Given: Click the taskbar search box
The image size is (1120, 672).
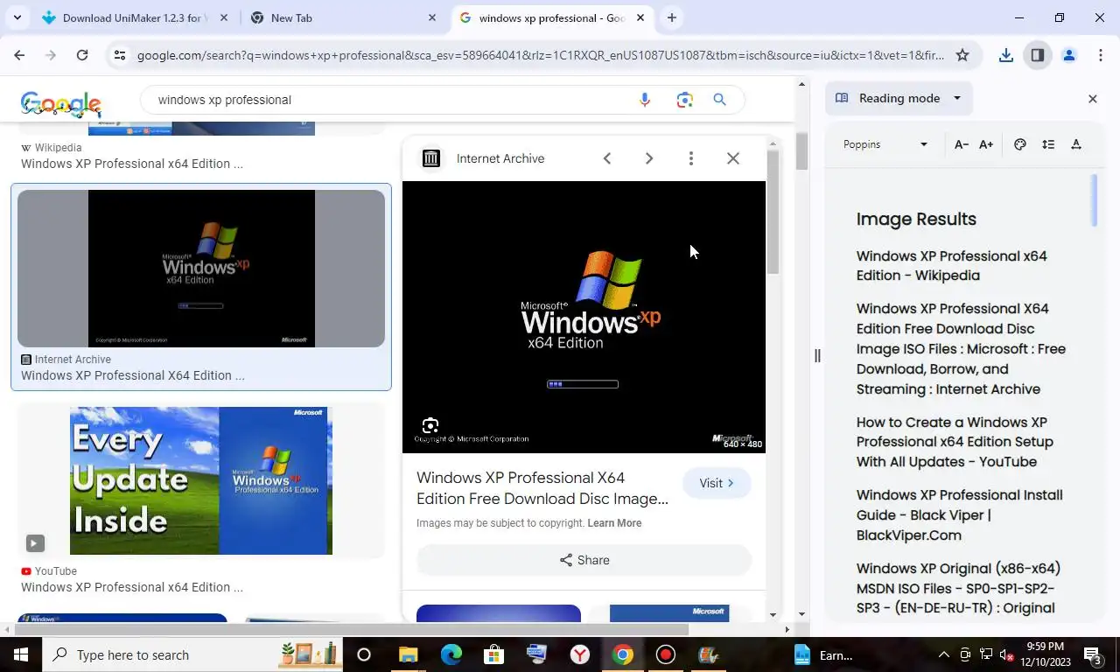Looking at the screenshot, I should click(192, 654).
